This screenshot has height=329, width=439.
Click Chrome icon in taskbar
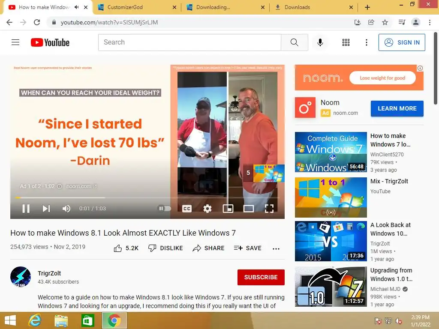coord(114,320)
